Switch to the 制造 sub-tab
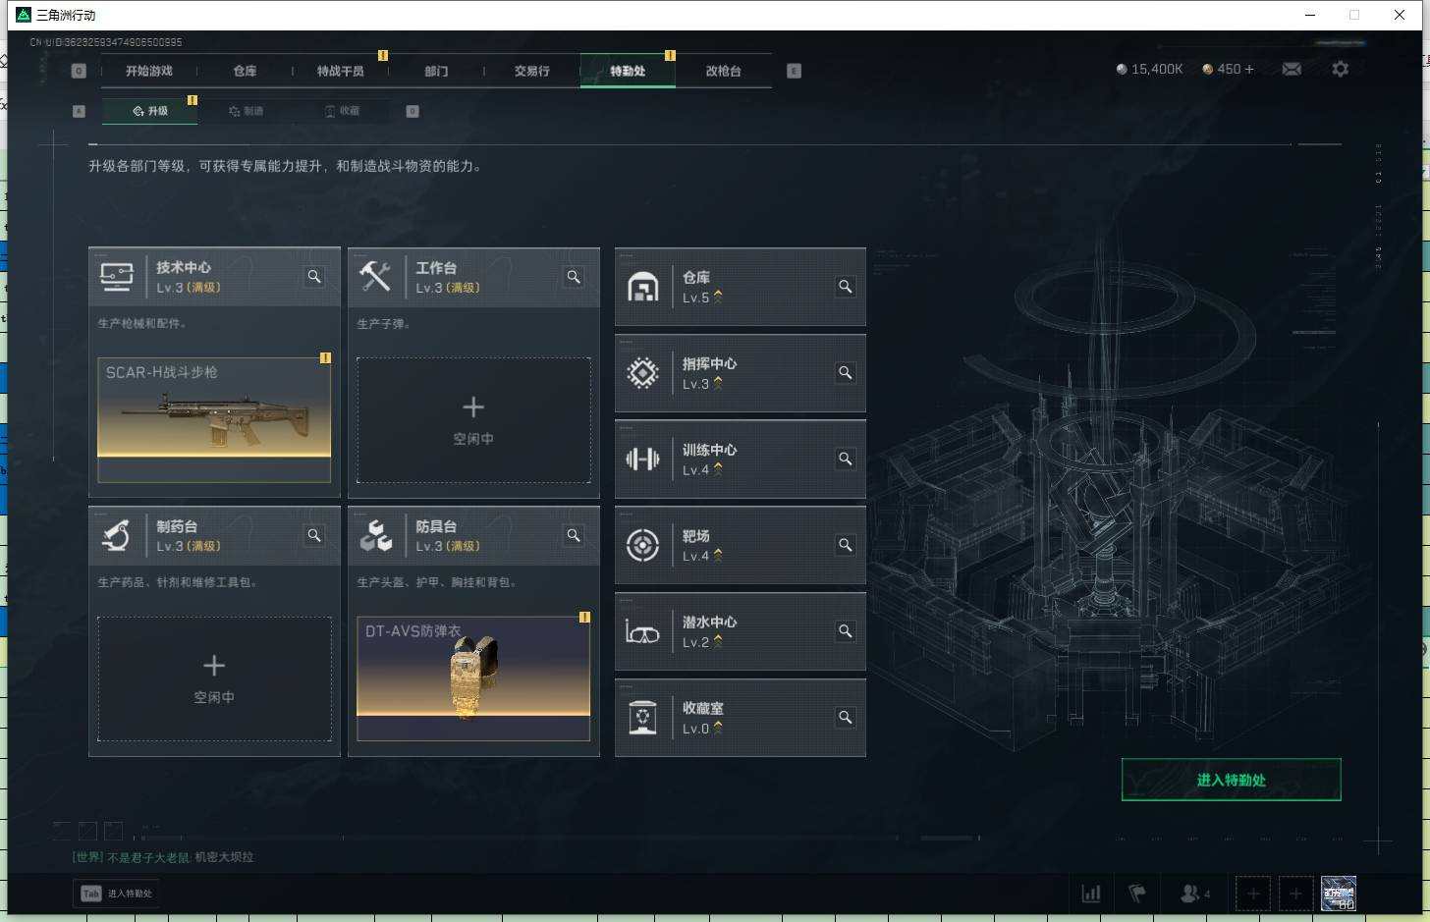This screenshot has height=922, width=1430. tap(247, 111)
